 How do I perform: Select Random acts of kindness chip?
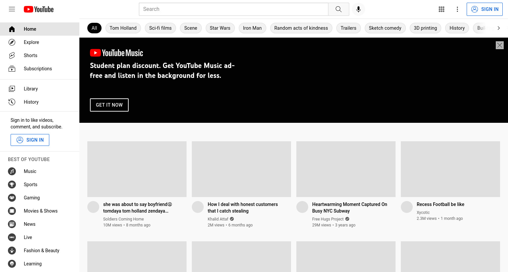[301, 28]
